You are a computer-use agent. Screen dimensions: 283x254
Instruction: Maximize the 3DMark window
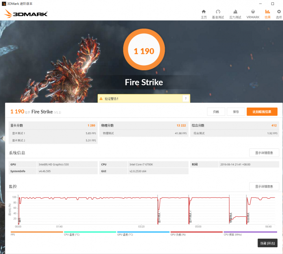pyautogui.click(x=272, y=4)
